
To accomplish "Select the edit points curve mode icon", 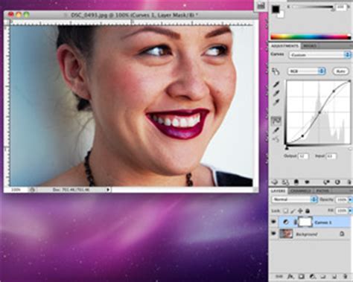I will tap(276, 121).
